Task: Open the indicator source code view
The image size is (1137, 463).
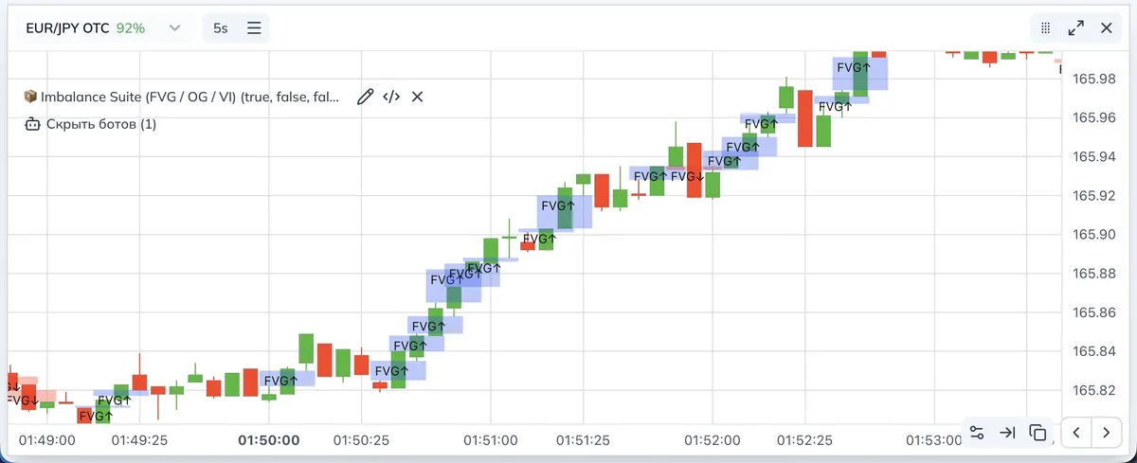Action: [391, 97]
